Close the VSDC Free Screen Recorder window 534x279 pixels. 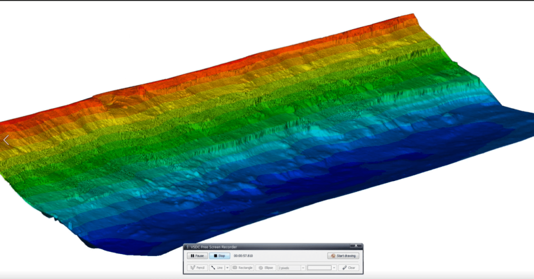click(x=356, y=246)
